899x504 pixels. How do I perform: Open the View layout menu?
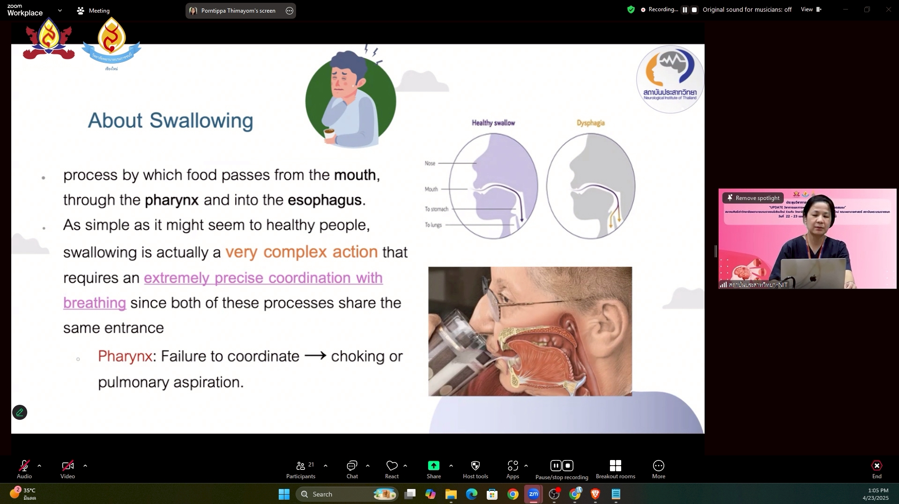point(811,9)
